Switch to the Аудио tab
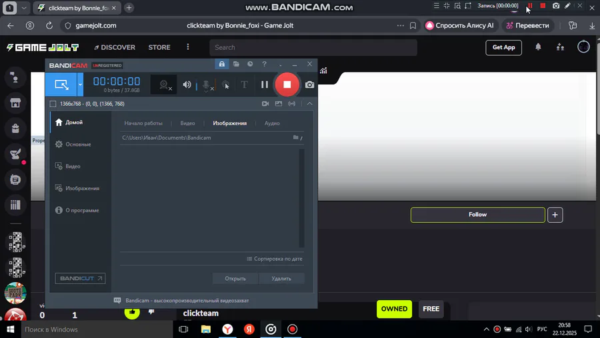 pos(272,123)
